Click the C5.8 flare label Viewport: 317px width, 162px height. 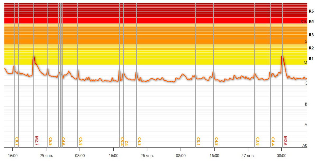coord(81,141)
